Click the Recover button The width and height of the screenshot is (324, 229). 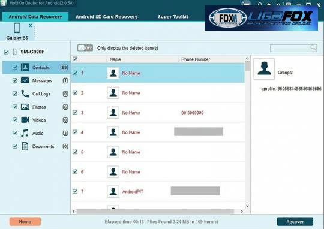pos(295,222)
